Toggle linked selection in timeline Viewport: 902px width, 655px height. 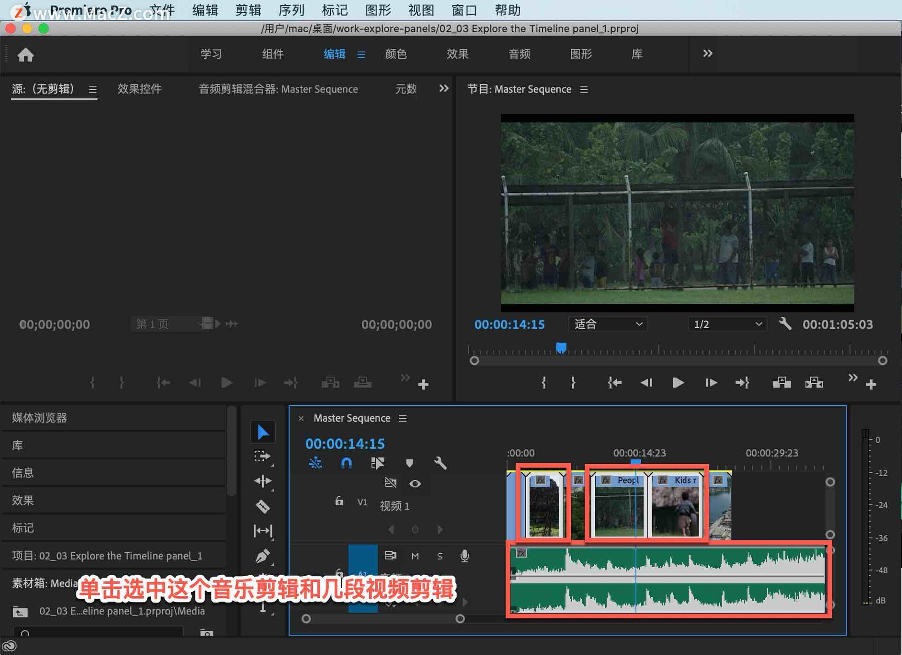(378, 463)
